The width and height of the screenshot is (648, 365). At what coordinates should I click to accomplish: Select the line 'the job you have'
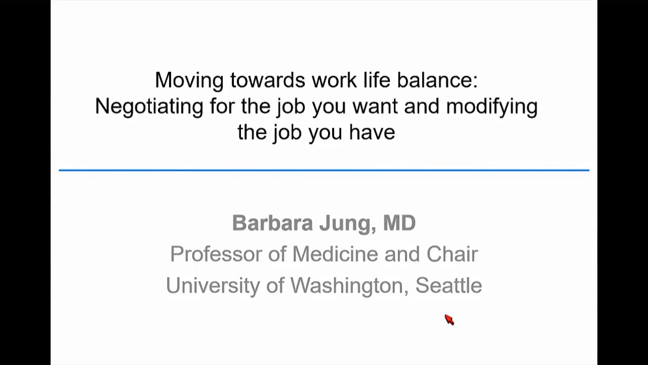(316, 132)
